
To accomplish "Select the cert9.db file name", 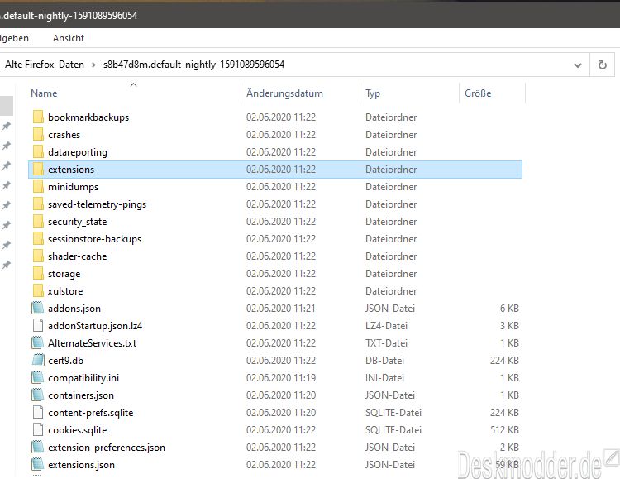I will (x=65, y=361).
